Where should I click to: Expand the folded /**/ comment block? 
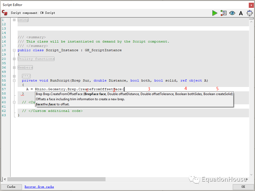14,76
